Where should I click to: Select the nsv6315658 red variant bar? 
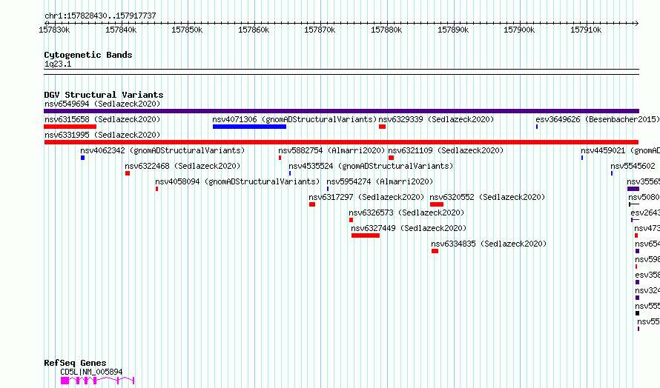(x=70, y=127)
